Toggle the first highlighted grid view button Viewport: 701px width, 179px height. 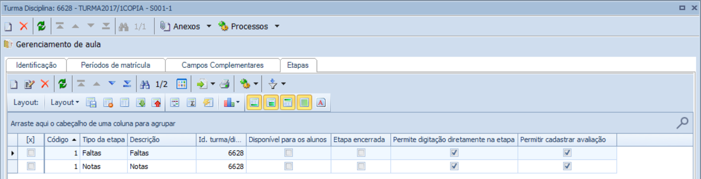pos(254,103)
